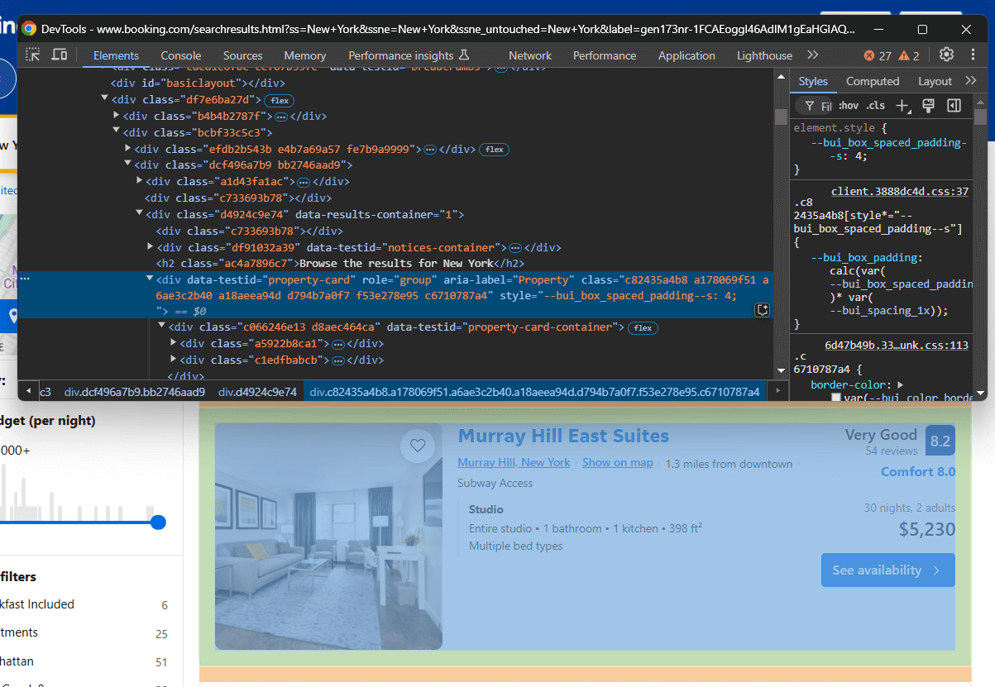This screenshot has height=687, width=995.
Task: Open the Show on map link
Action: click(617, 462)
